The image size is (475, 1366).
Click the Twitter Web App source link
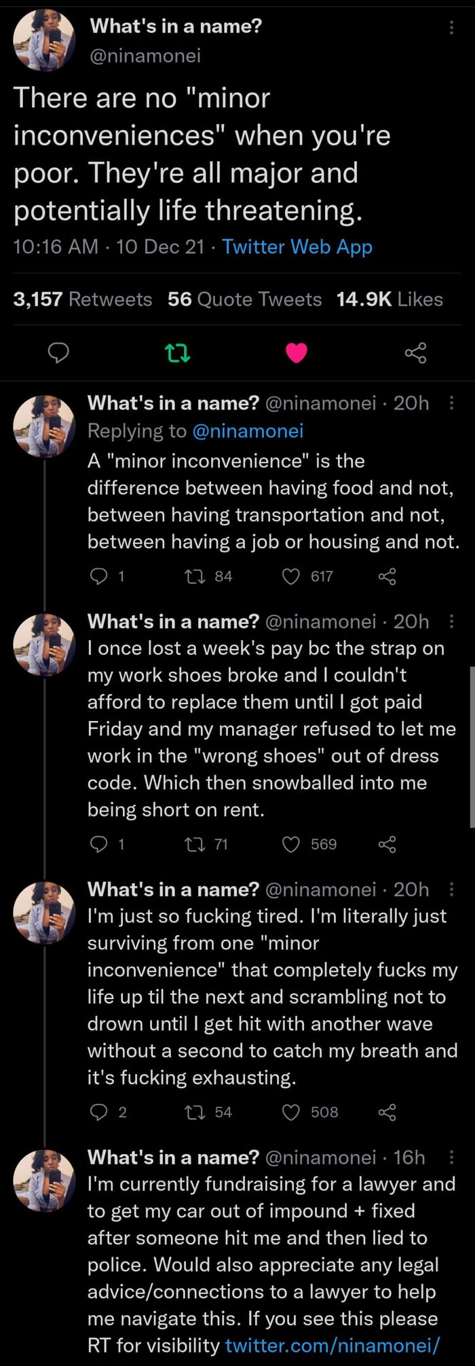pyautogui.click(x=297, y=247)
